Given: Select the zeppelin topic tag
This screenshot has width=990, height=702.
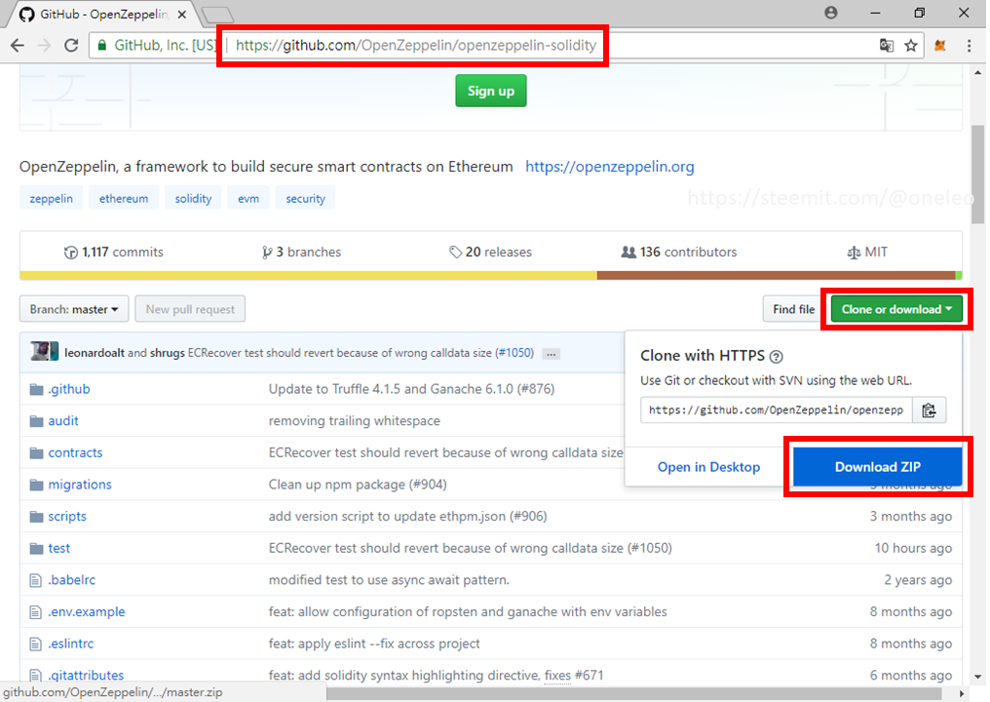Looking at the screenshot, I should 51,198.
